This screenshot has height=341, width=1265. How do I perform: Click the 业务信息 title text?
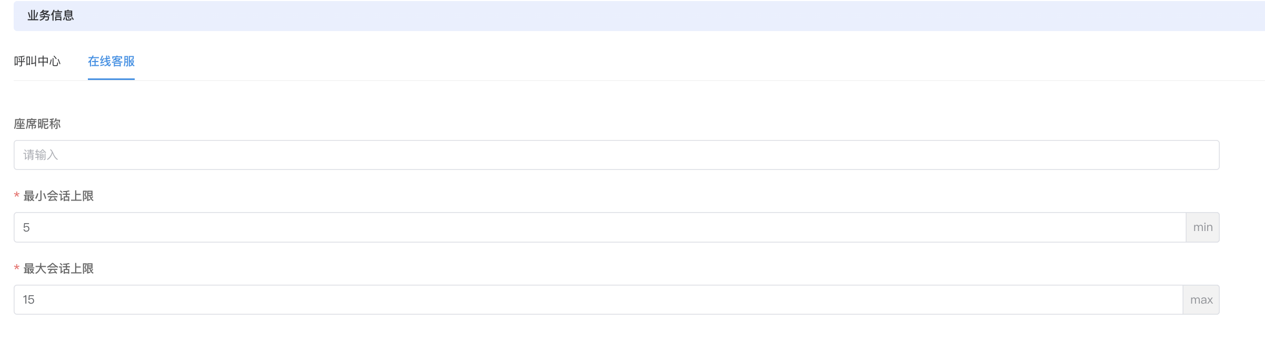click(x=51, y=16)
